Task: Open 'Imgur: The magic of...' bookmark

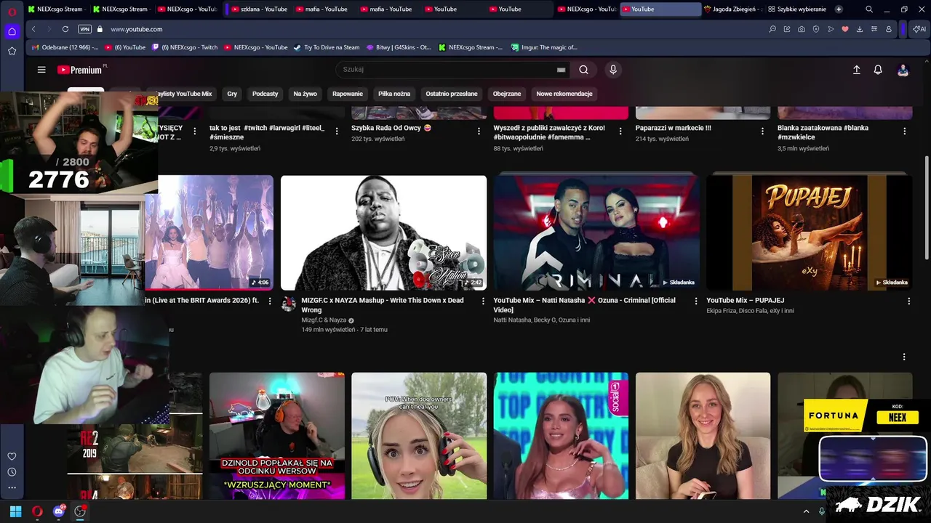Action: point(544,47)
